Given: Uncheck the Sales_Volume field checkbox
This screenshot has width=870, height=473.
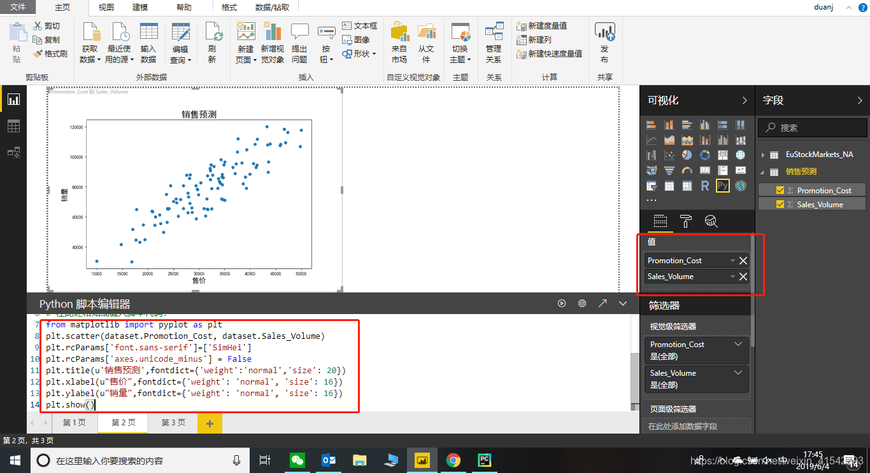Looking at the screenshot, I should [780, 203].
